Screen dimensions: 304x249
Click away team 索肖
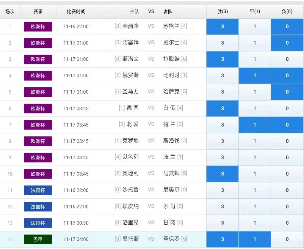(x=169, y=206)
